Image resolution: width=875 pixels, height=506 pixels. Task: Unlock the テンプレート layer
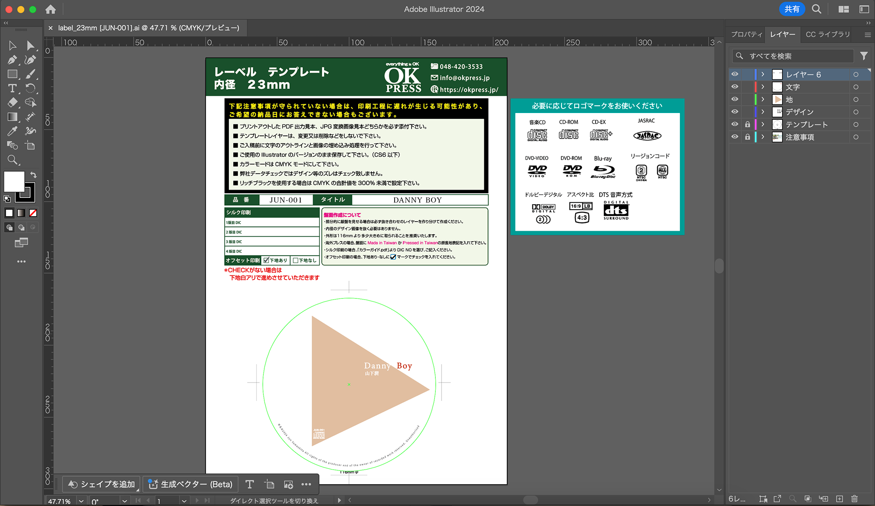(x=747, y=124)
